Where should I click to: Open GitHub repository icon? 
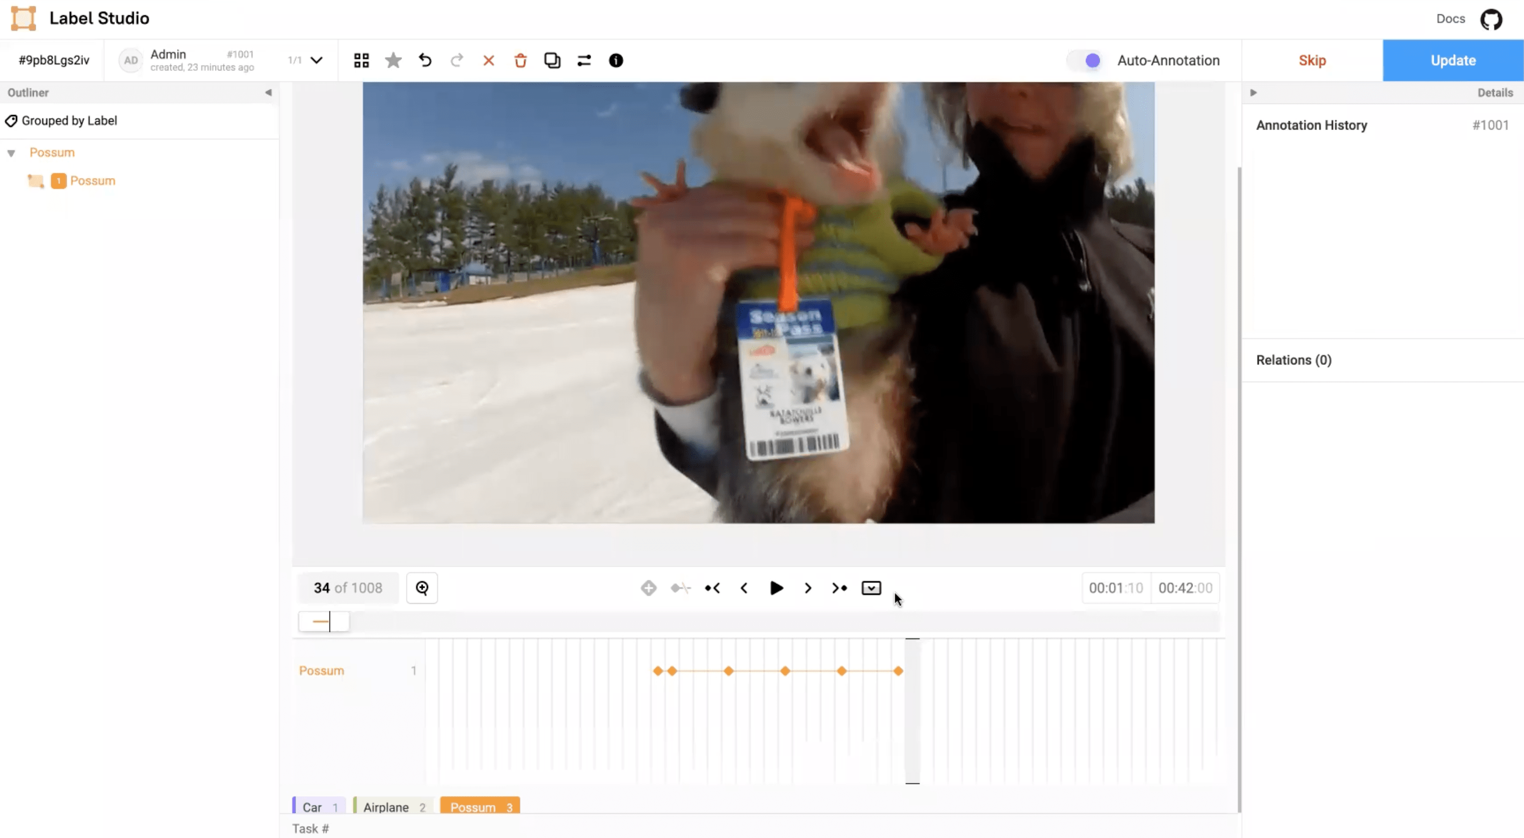[x=1491, y=19]
